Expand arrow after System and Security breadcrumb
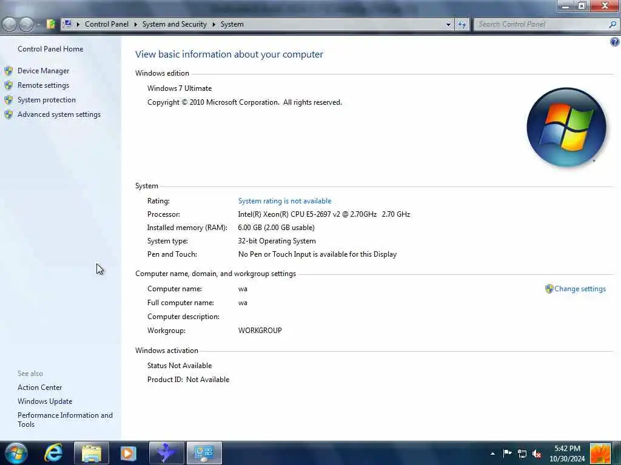 click(x=214, y=24)
